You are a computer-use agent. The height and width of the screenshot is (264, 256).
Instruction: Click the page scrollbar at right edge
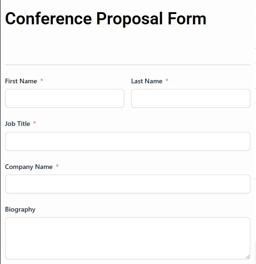[x=256, y=253]
